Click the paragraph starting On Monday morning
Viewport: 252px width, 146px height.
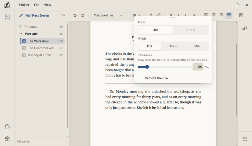pos(153,99)
